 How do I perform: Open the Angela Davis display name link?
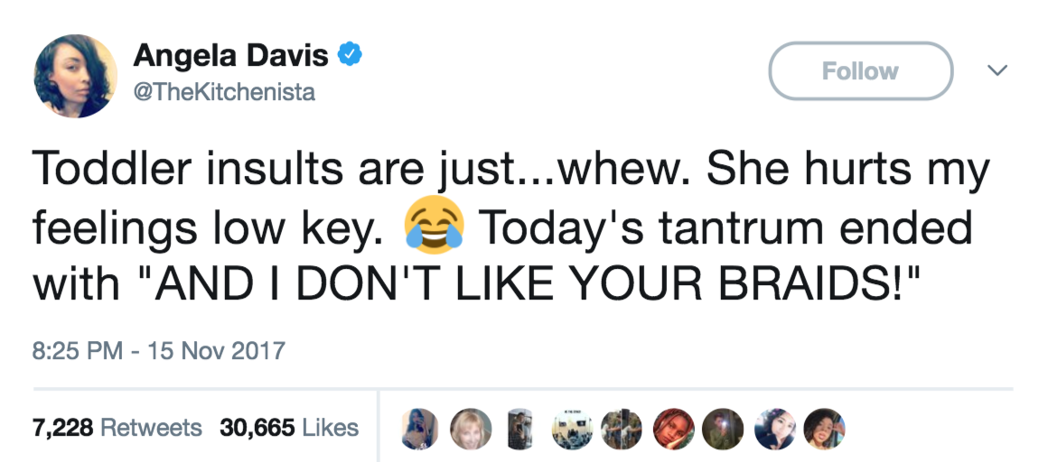click(x=231, y=57)
